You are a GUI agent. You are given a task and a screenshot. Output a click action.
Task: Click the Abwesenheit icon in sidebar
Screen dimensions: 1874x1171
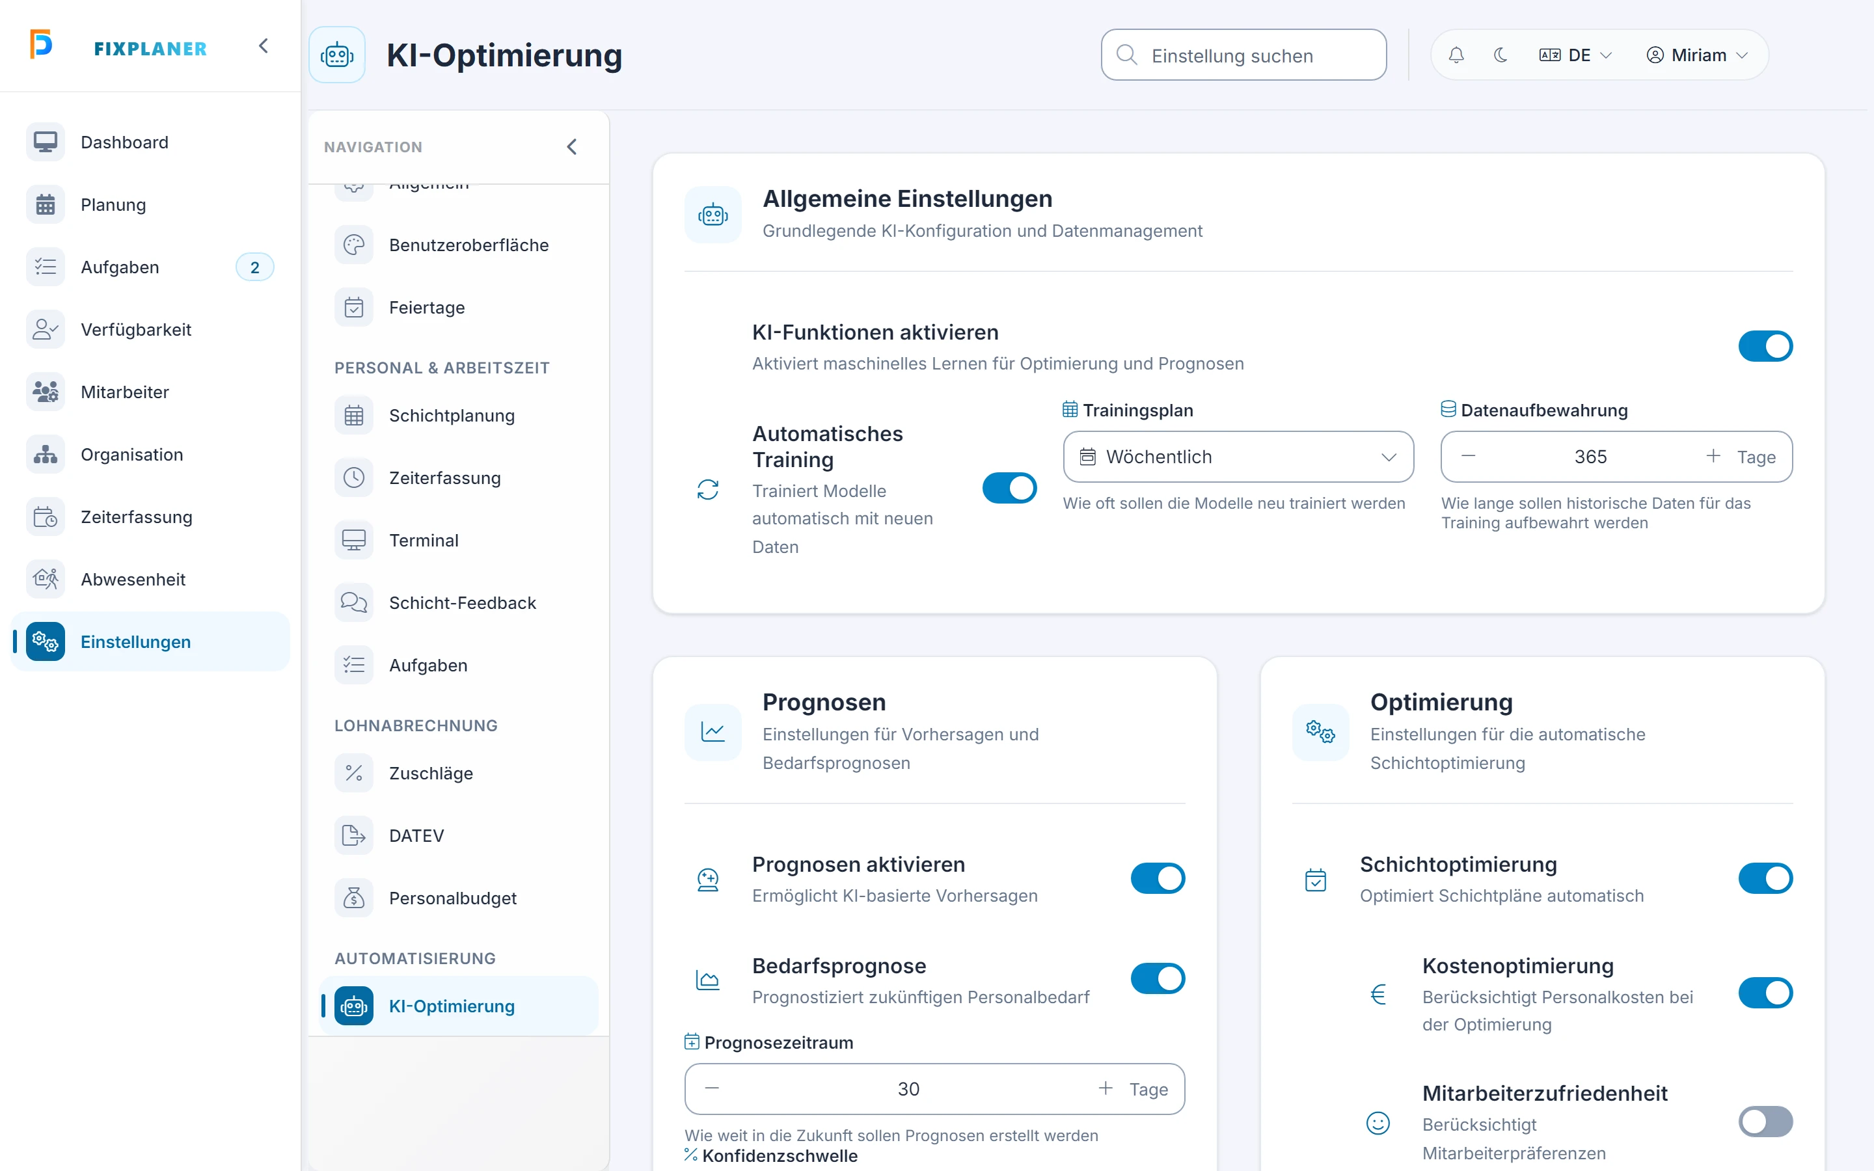45,579
